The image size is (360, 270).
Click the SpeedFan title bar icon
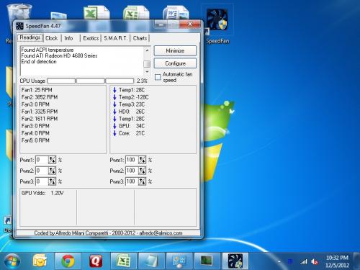(x=19, y=26)
